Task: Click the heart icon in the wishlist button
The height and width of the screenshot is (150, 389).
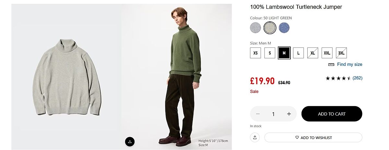Action: tap(297, 137)
